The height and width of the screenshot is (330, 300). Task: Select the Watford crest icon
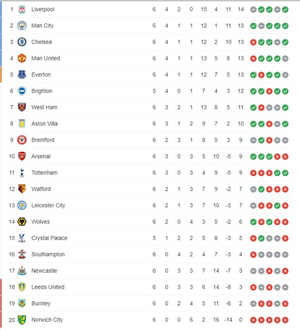22,189
